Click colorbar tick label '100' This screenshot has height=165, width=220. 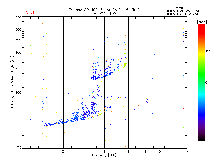pyautogui.click(x=208, y=51)
